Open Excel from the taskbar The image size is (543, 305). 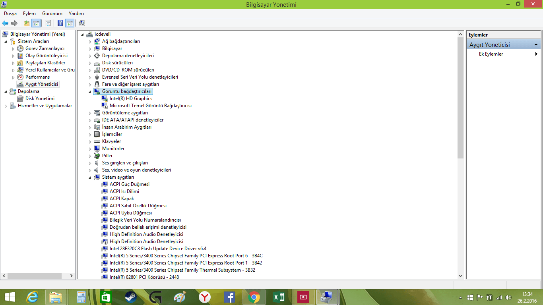point(278,297)
